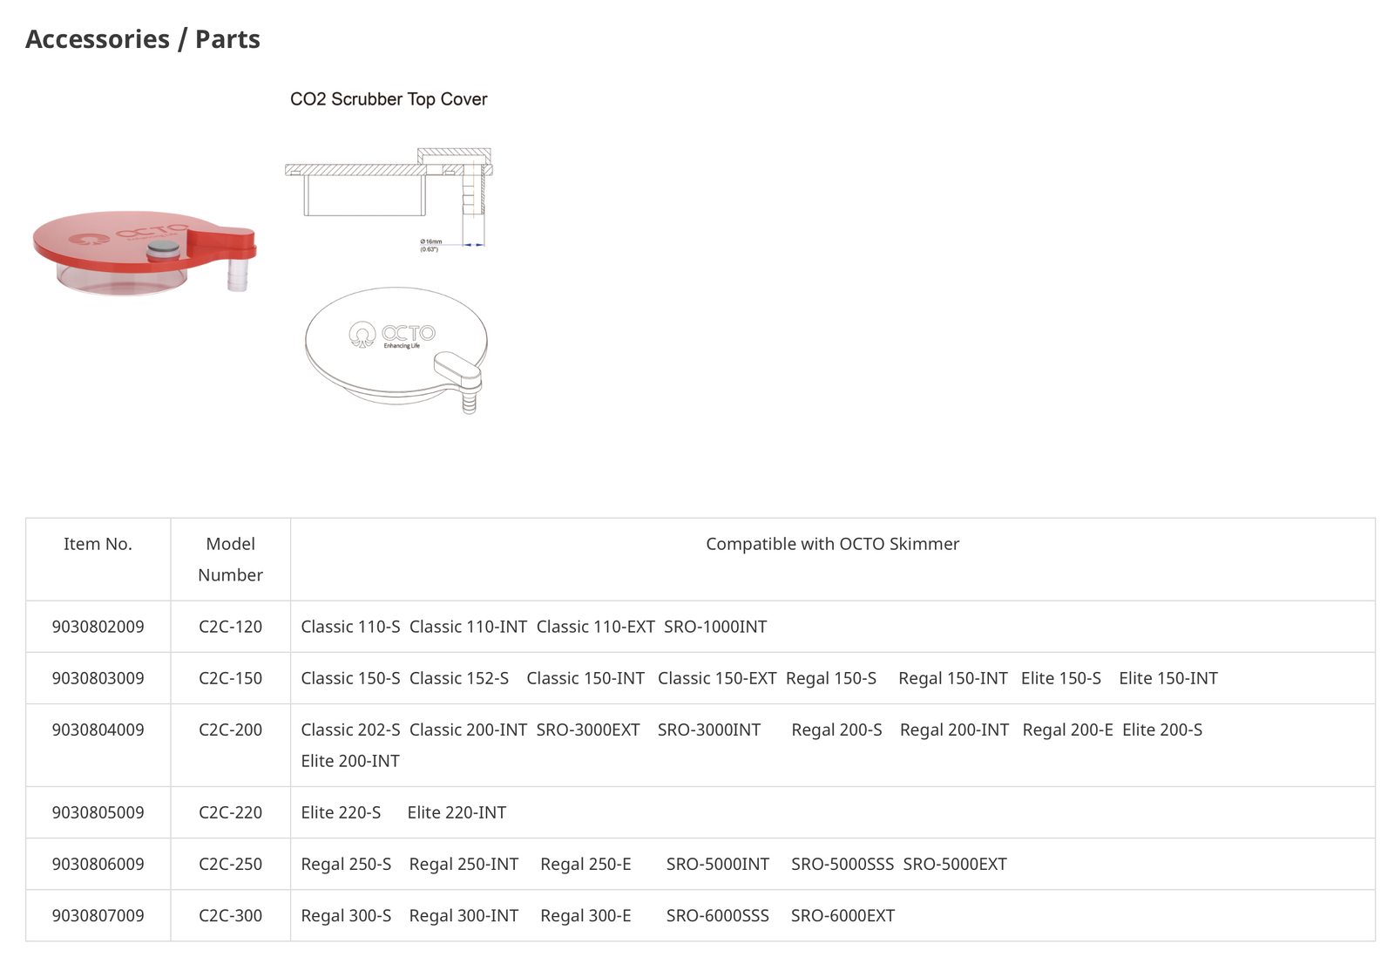Click Elite 200-INT skimmer entry
Viewport: 1394px width, 964px height.
click(350, 761)
